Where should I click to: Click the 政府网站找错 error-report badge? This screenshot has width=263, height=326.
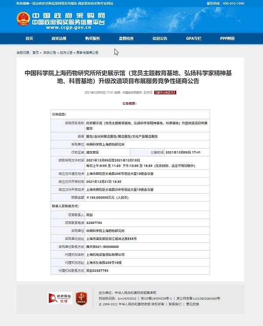click(x=60, y=298)
